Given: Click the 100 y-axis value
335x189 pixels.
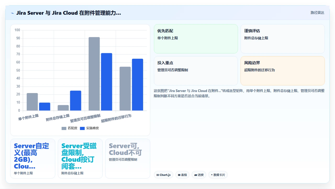Looking at the screenshot, I should [x=17, y=30].
